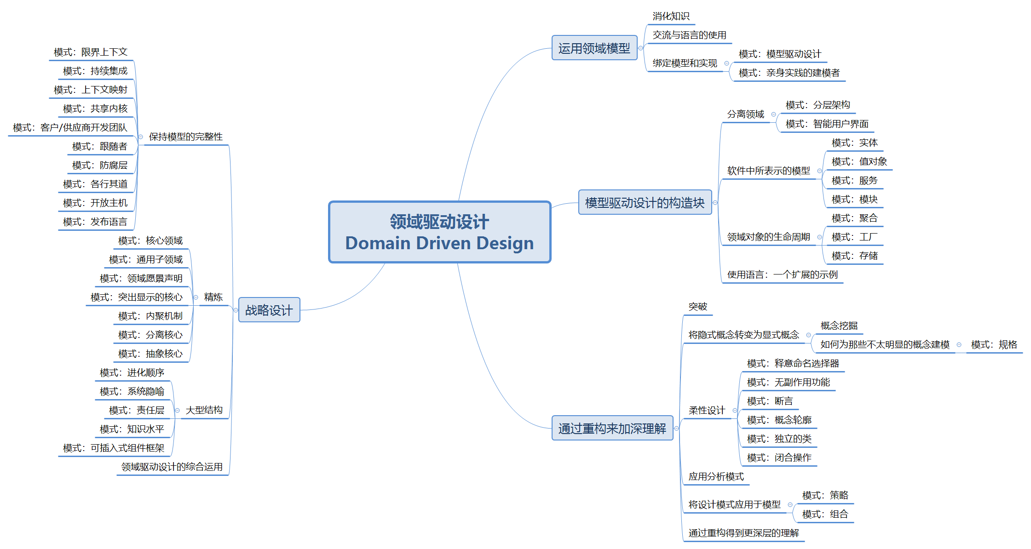
Task: Click the 突破 node
Action: (x=697, y=305)
